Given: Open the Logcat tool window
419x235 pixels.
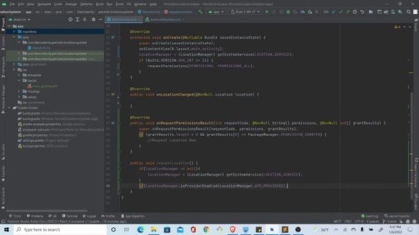Looking at the screenshot, I should (x=89, y=216).
